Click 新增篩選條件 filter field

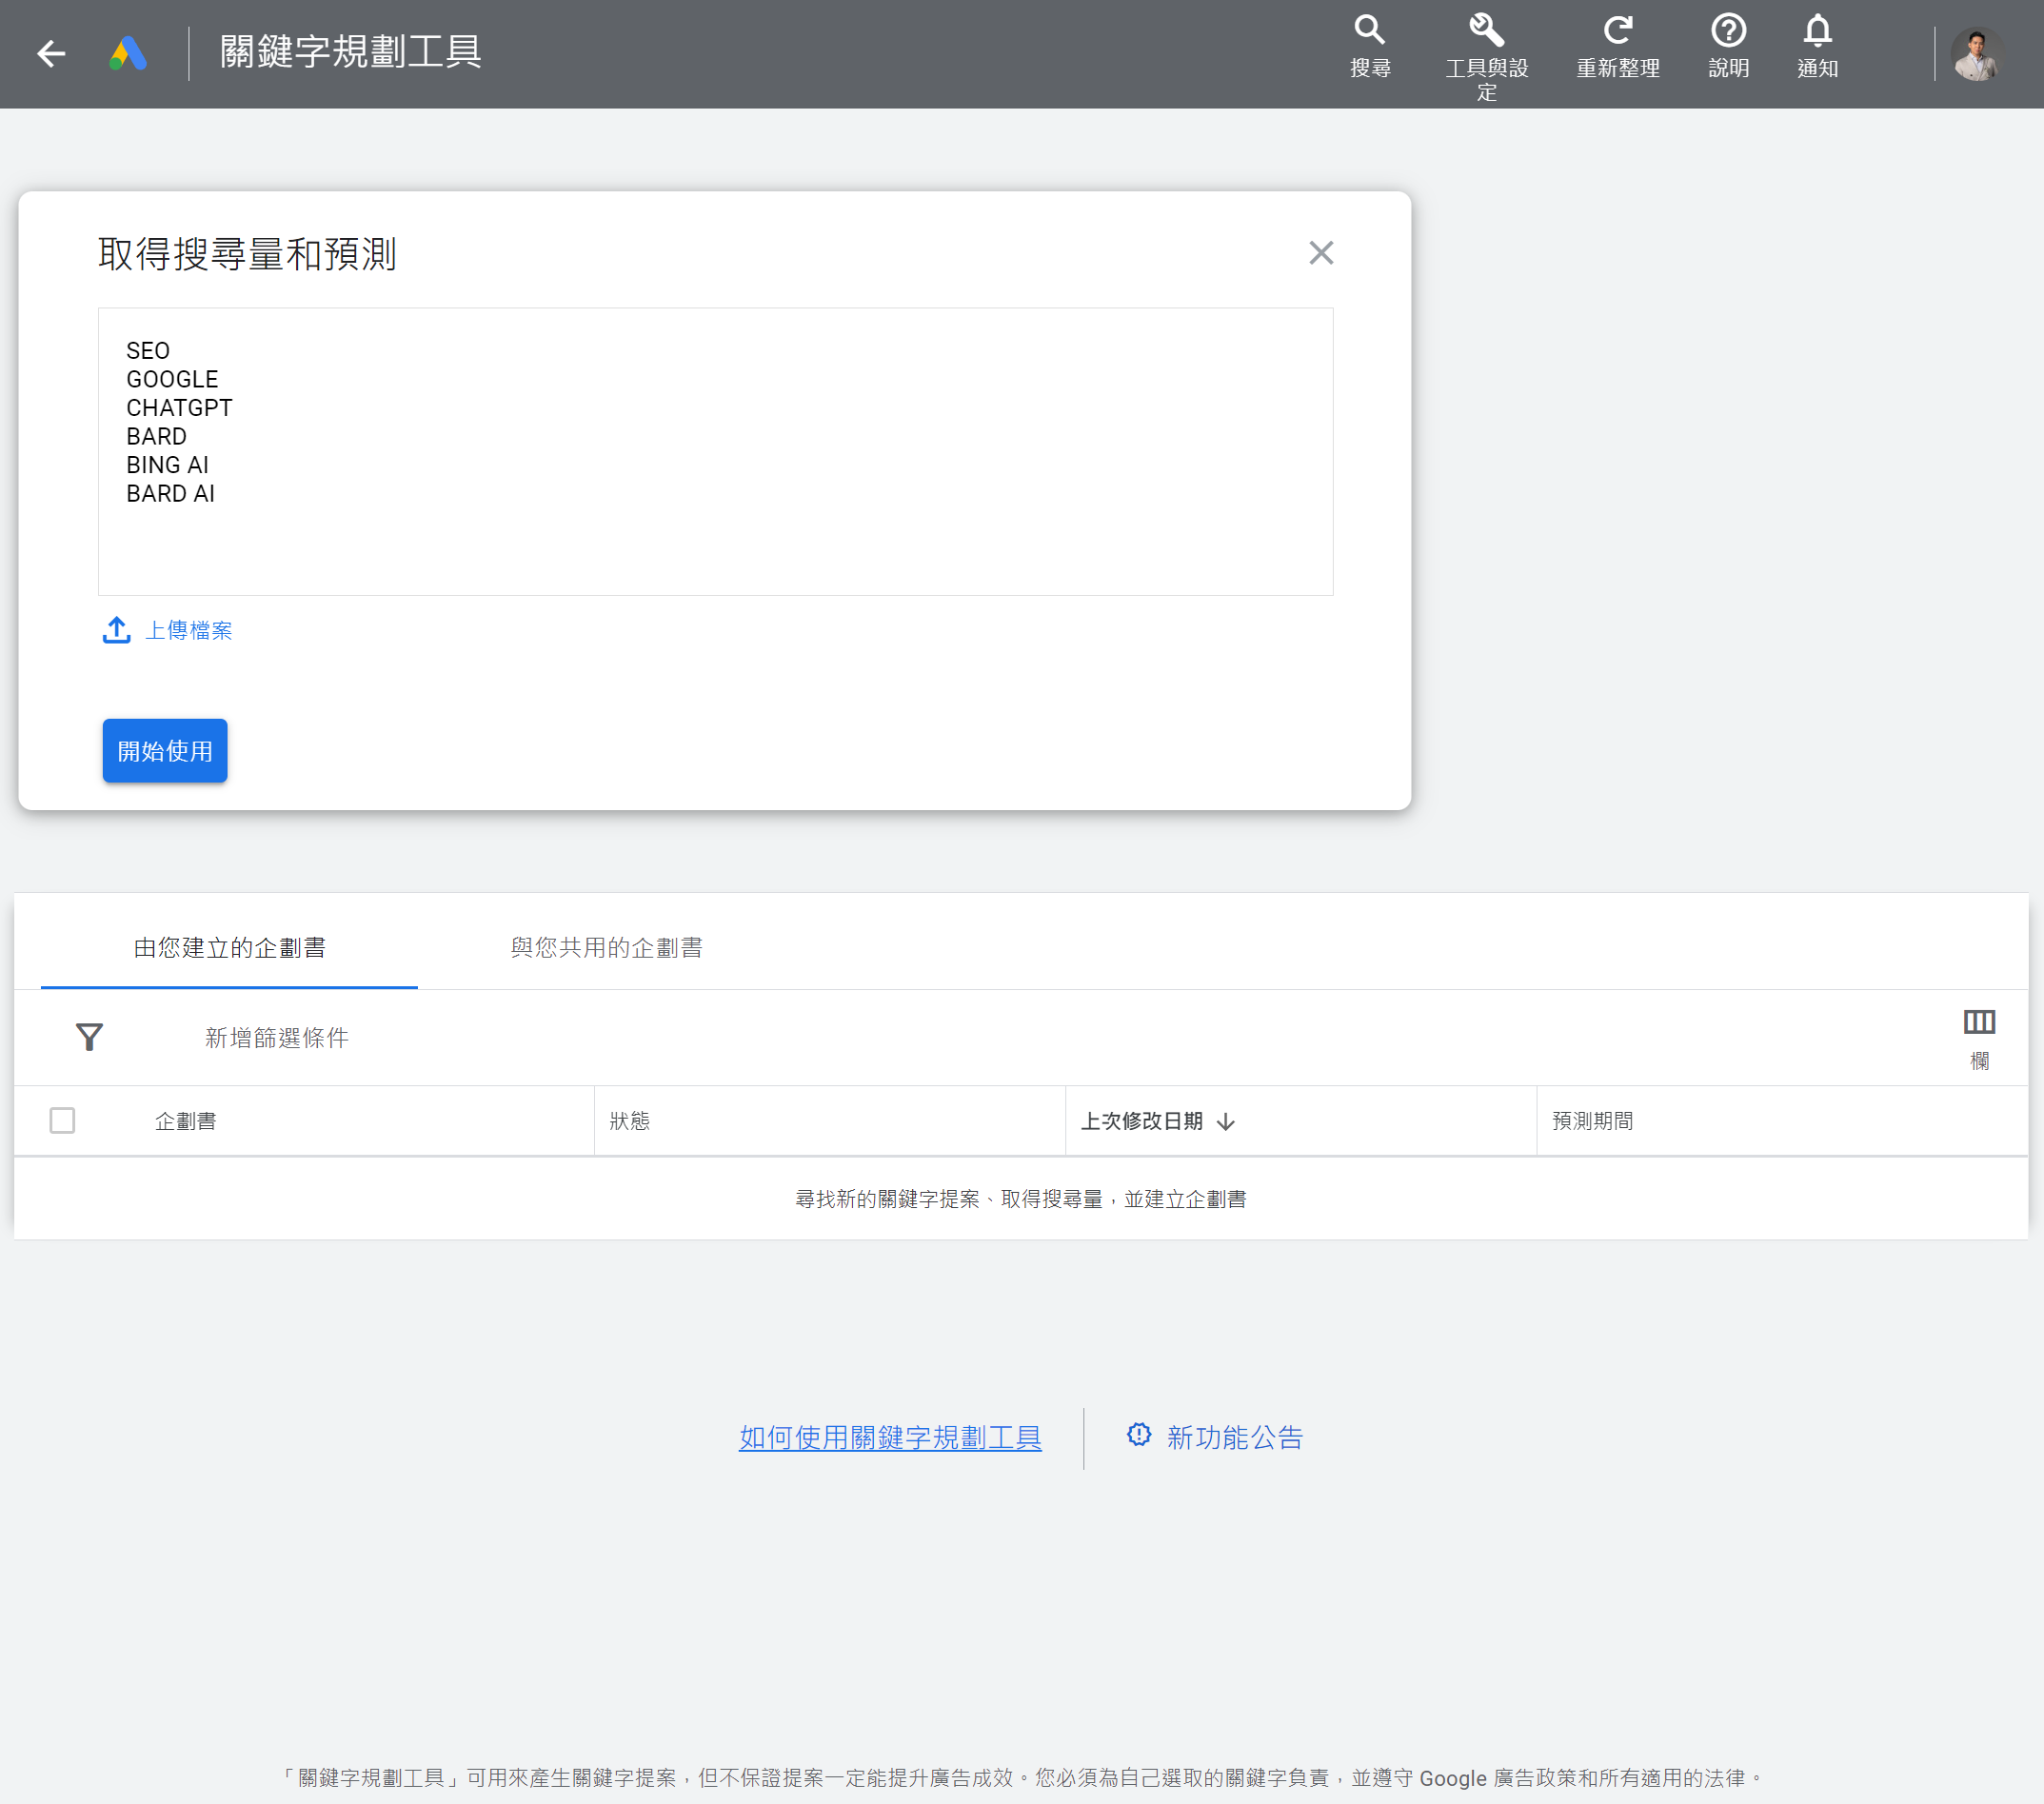click(277, 1038)
